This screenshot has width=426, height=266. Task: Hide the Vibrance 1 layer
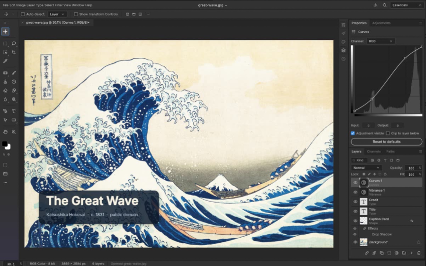click(x=355, y=192)
